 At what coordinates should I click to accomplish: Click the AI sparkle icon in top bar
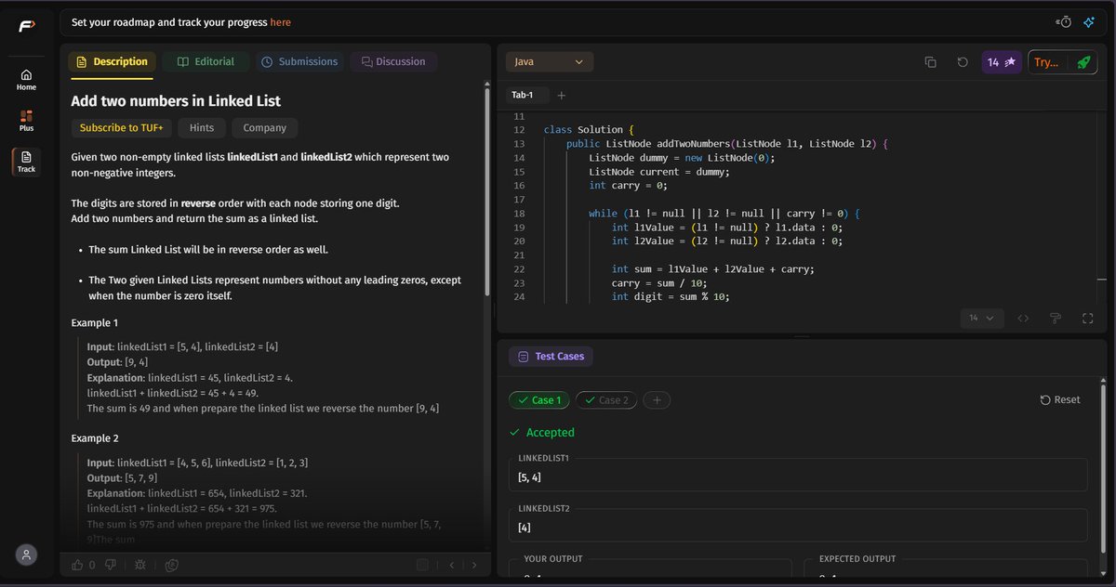pyautogui.click(x=1089, y=22)
